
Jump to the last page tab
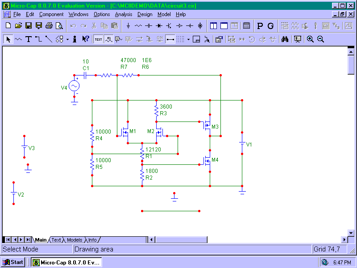pyautogui.click(x=28, y=240)
